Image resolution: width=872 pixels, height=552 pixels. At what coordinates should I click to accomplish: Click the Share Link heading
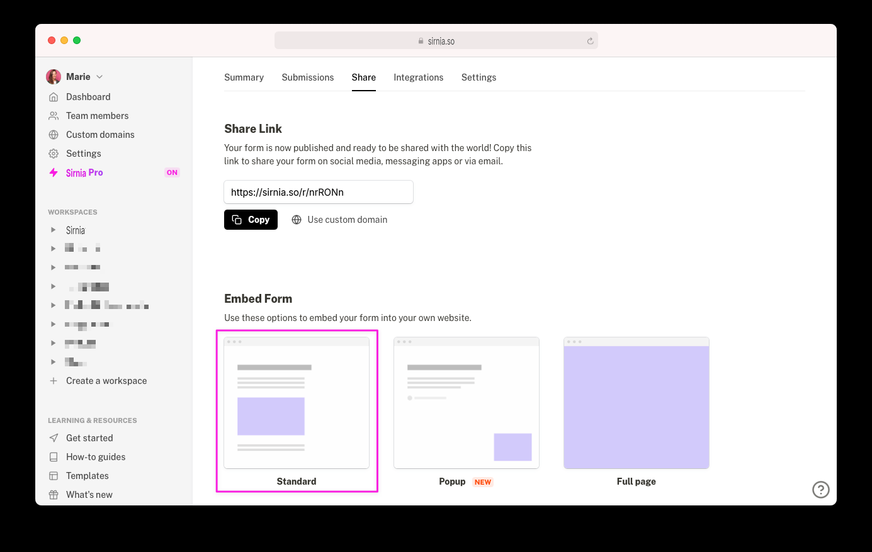coord(253,128)
